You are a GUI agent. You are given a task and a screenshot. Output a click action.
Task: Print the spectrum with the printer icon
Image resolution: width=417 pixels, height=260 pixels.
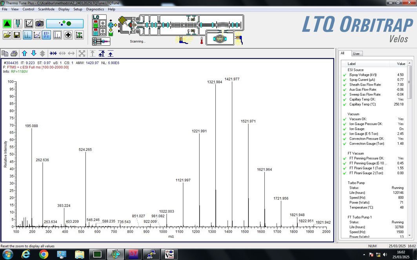[x=14, y=54]
